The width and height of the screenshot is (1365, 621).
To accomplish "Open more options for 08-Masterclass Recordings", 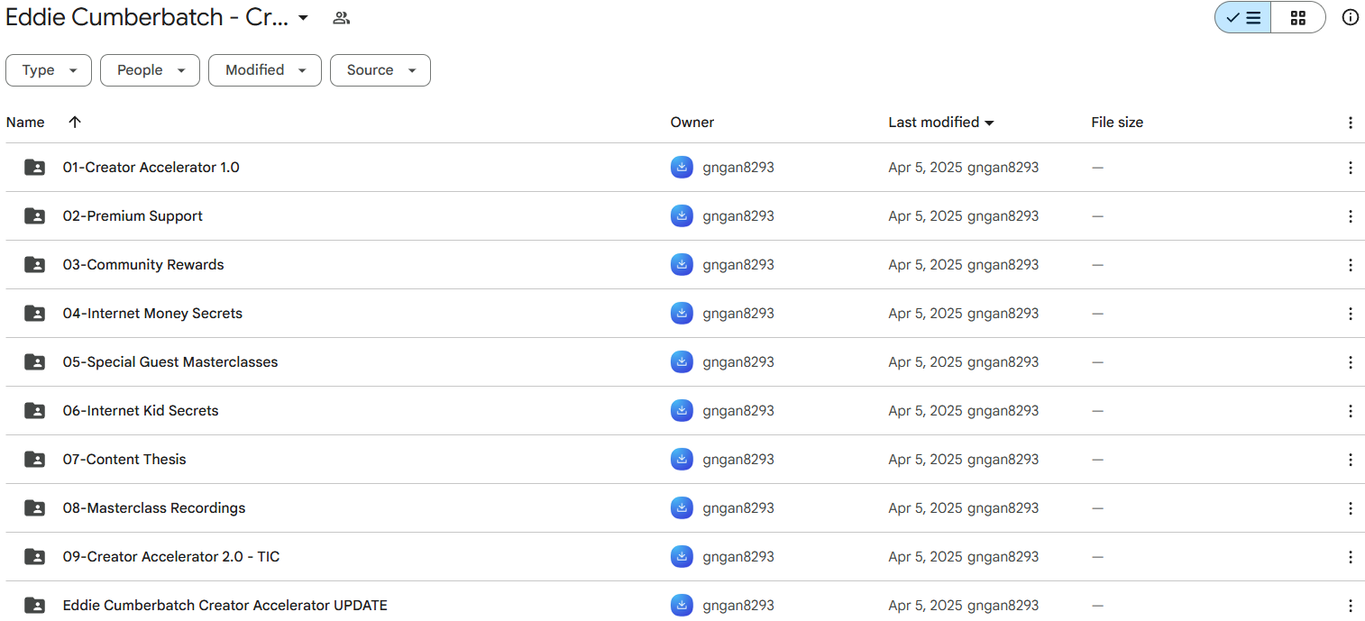I will [1350, 508].
